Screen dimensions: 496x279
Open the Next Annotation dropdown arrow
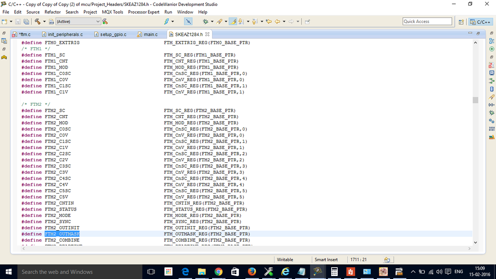(248, 21)
